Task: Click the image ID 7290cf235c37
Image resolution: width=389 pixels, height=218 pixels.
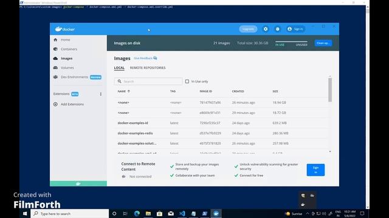Action: click(x=210, y=123)
